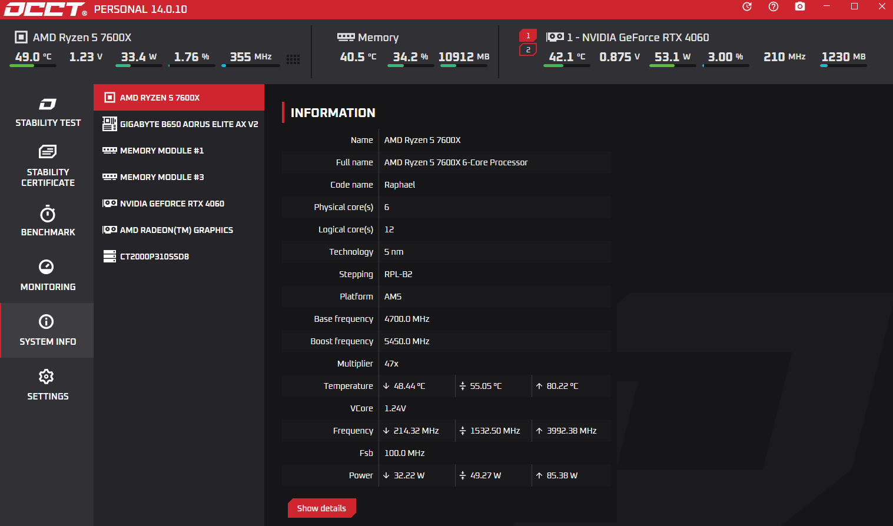
Task: Click the GPU frequency 210 MHz reading
Action: [785, 57]
